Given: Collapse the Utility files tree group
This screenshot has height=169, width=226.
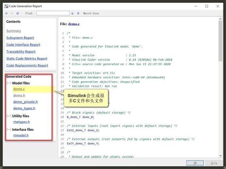Looking at the screenshot, I should (9, 116).
